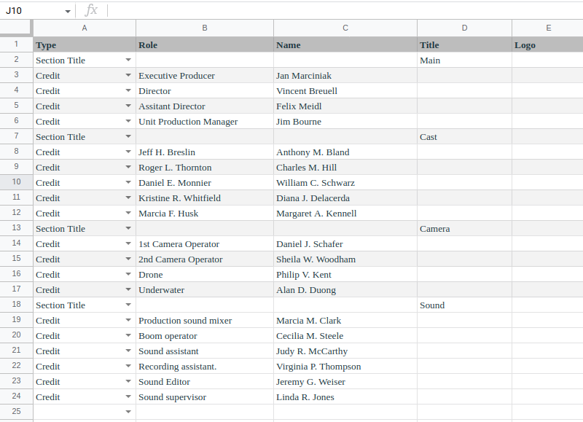This screenshot has height=422, width=583.
Task: Open Type dropdown for Sound supervisor row
Action: [128, 396]
